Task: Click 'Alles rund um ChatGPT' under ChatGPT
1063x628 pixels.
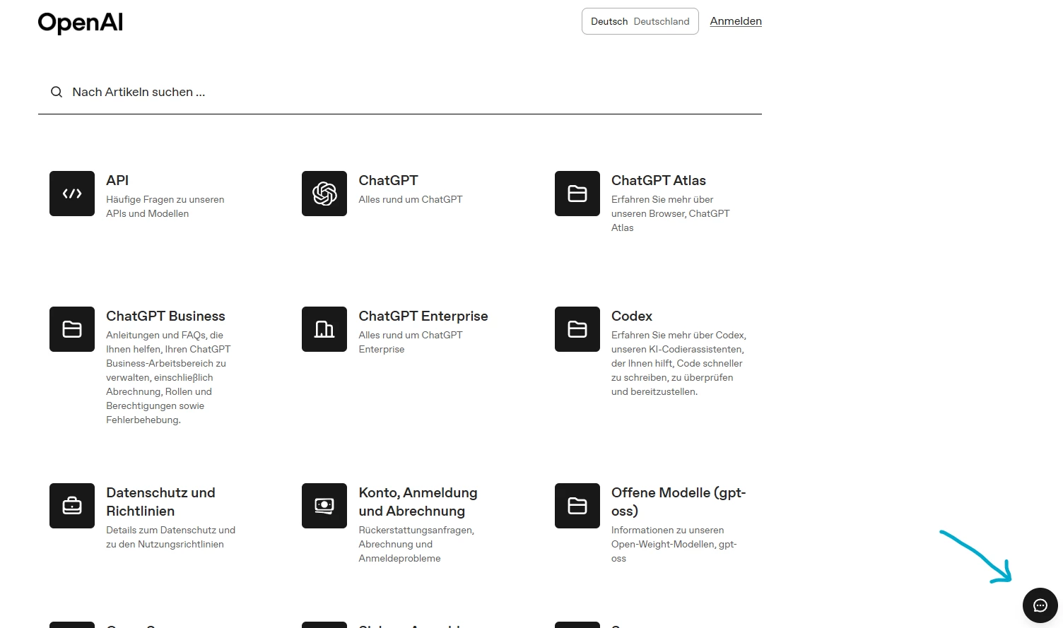Action: pos(411,199)
